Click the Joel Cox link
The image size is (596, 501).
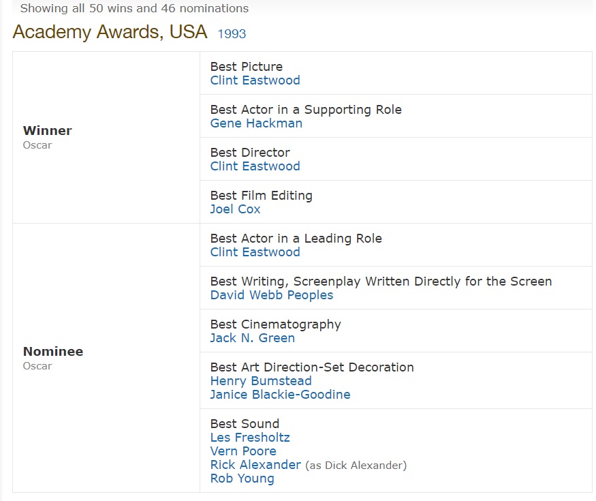pyautogui.click(x=235, y=209)
